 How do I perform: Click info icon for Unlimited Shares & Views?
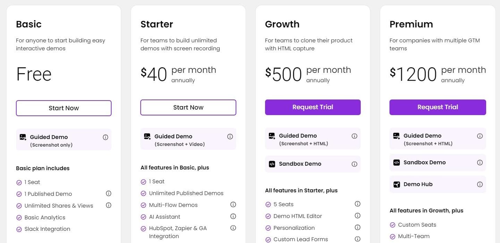[x=108, y=205]
